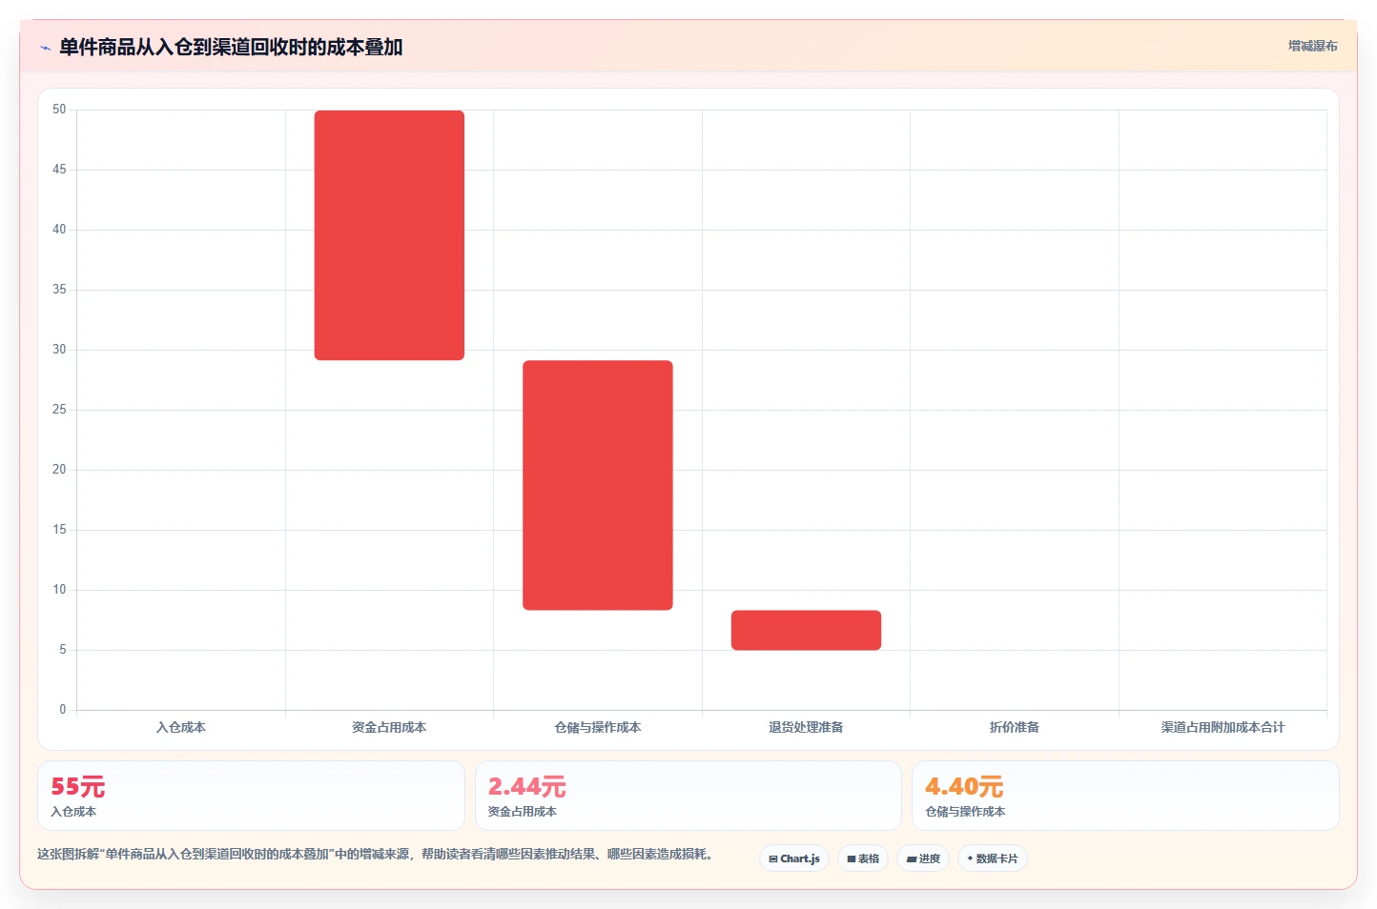The height and width of the screenshot is (909, 1377).
Task: Click the 入仓成本 x-axis label
Action: [181, 727]
